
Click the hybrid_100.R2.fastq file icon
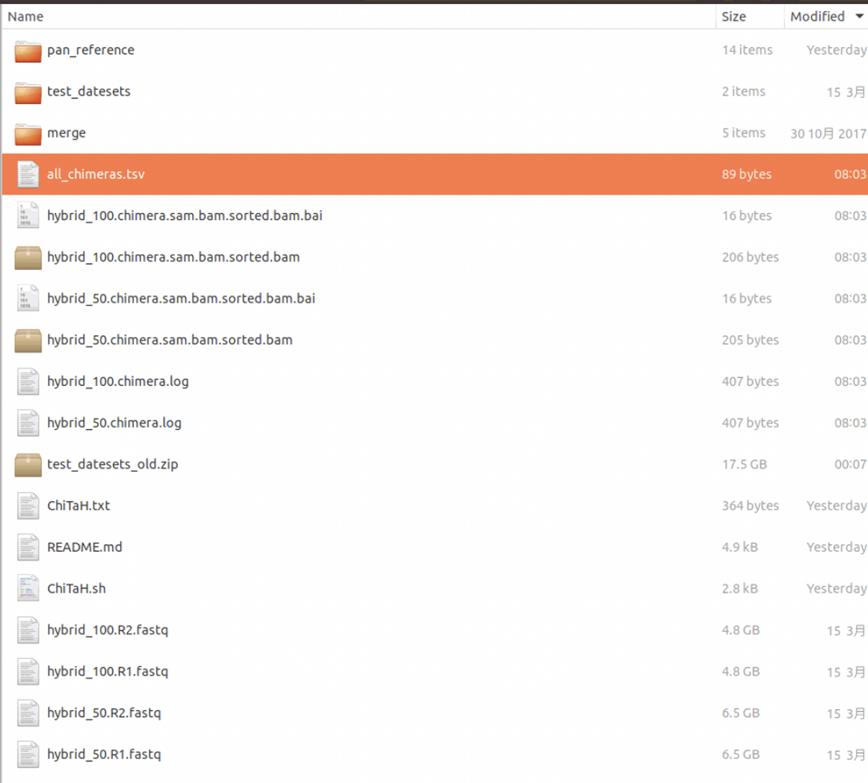click(28, 630)
